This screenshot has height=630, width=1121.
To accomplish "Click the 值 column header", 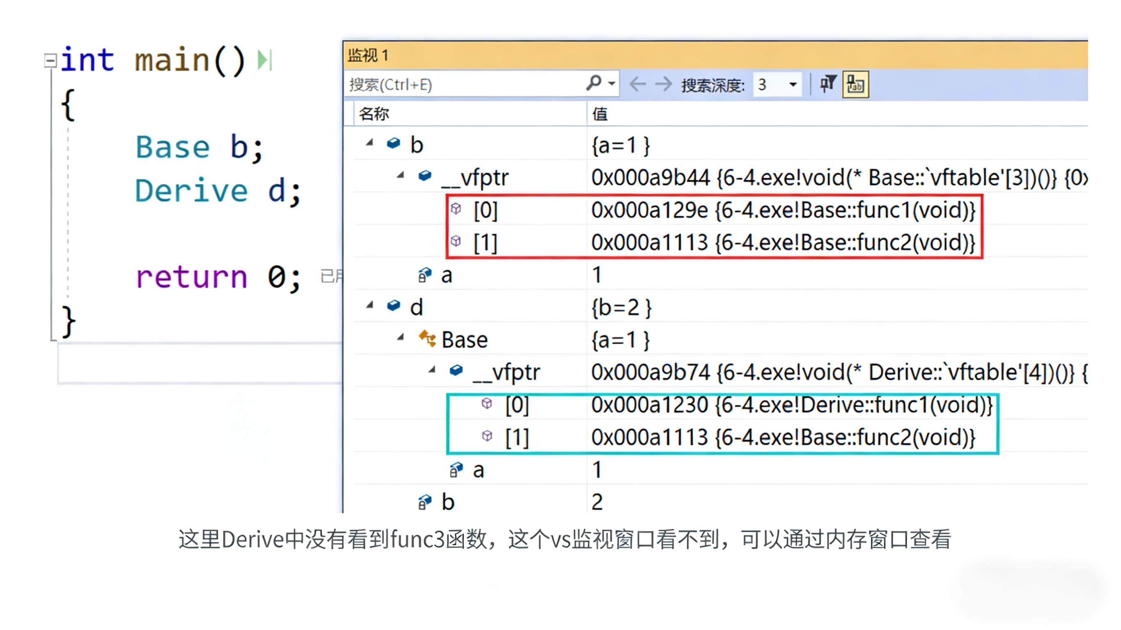I will click(x=600, y=114).
